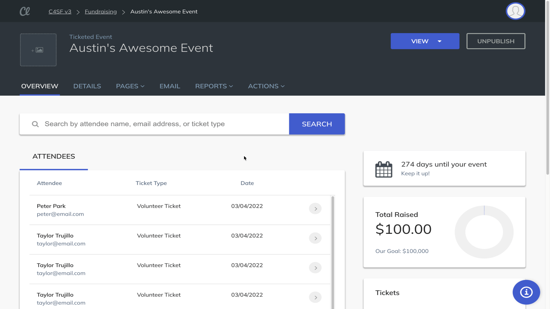Expand the PAGES dropdown menu

pyautogui.click(x=130, y=86)
